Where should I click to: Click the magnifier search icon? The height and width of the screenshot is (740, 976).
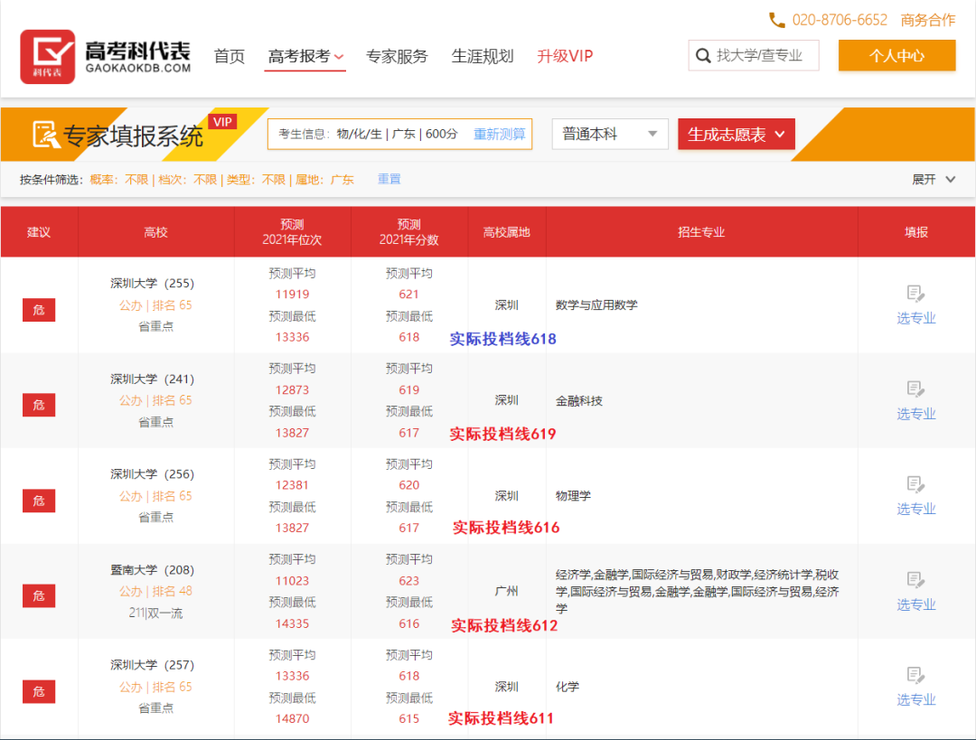703,56
